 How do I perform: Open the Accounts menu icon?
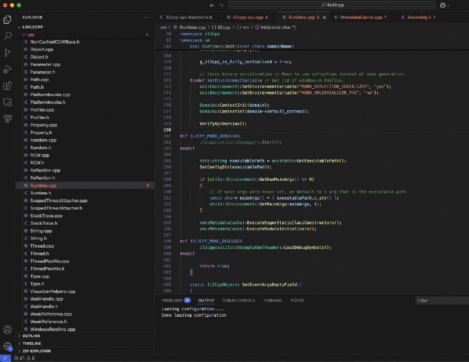pos(7,330)
